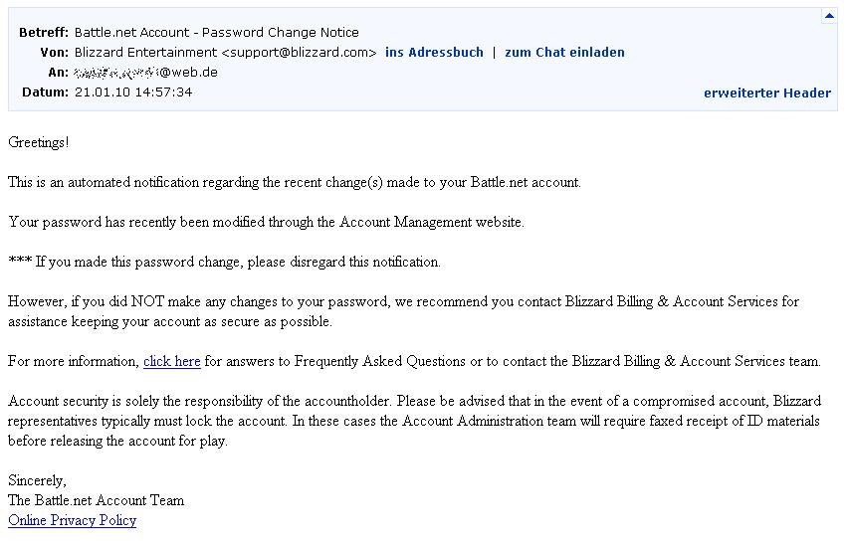Click the 'Von:' field label
The image size is (847, 546).
(x=54, y=52)
